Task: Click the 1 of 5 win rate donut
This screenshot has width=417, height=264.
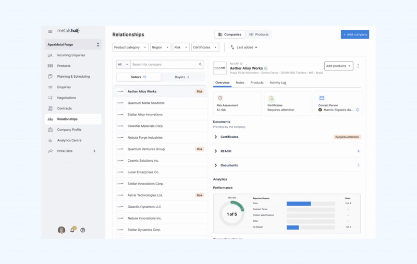Action: tap(231, 214)
